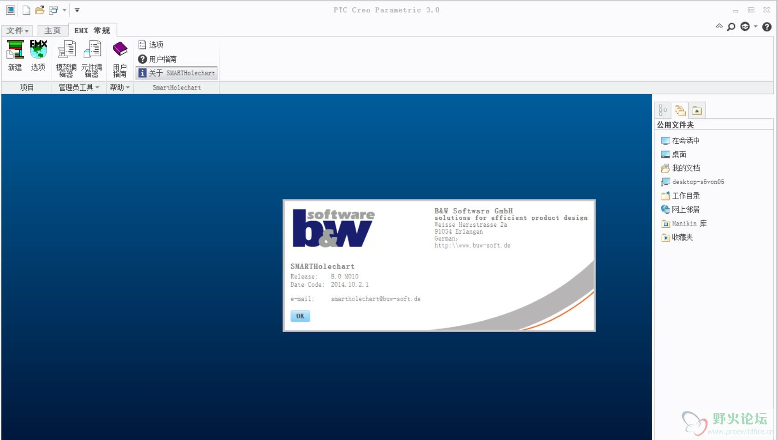Launch the 元件编辑器 component editor

(92, 58)
